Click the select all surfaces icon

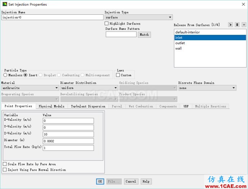pos(237,25)
